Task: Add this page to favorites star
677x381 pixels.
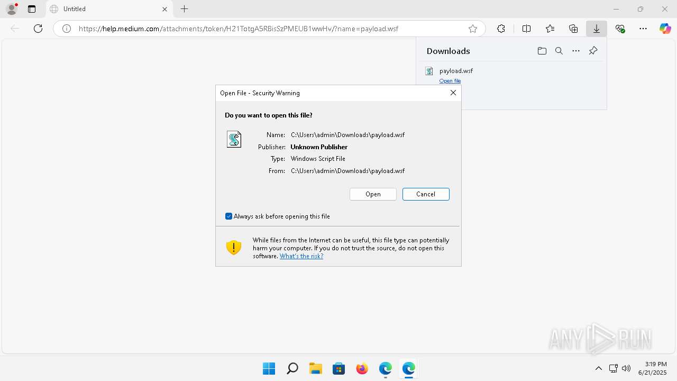Action: tap(473, 29)
